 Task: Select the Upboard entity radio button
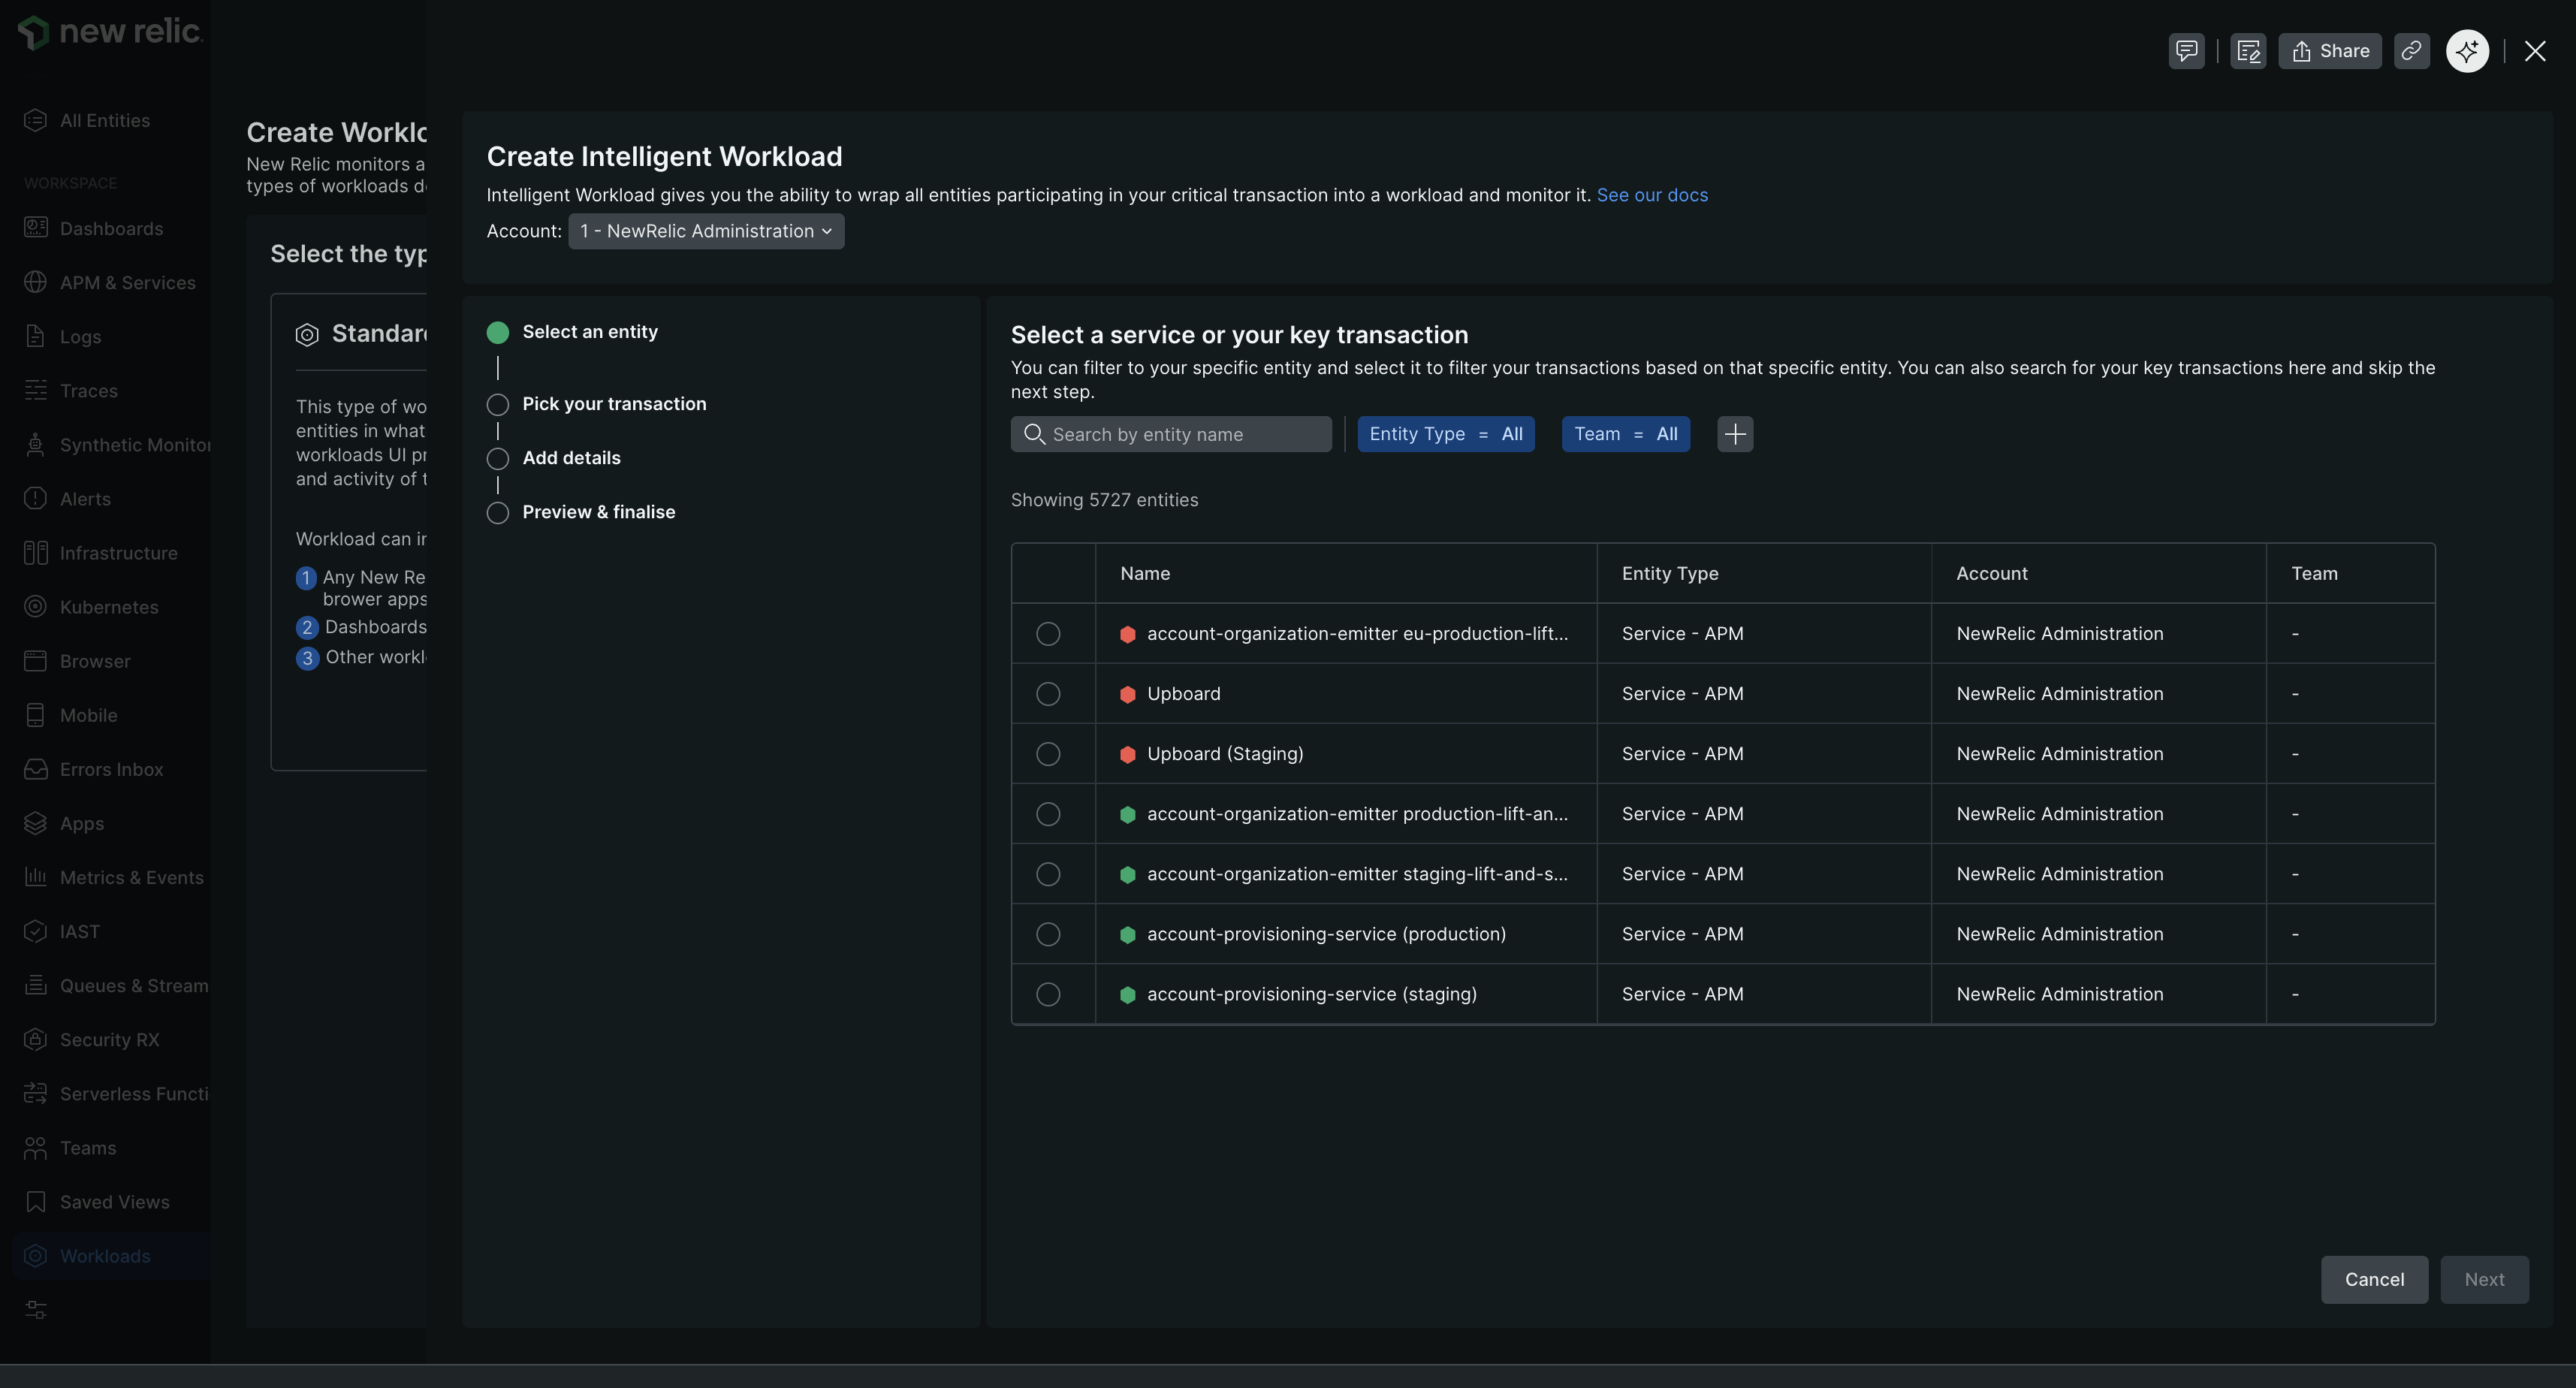[x=1047, y=693]
